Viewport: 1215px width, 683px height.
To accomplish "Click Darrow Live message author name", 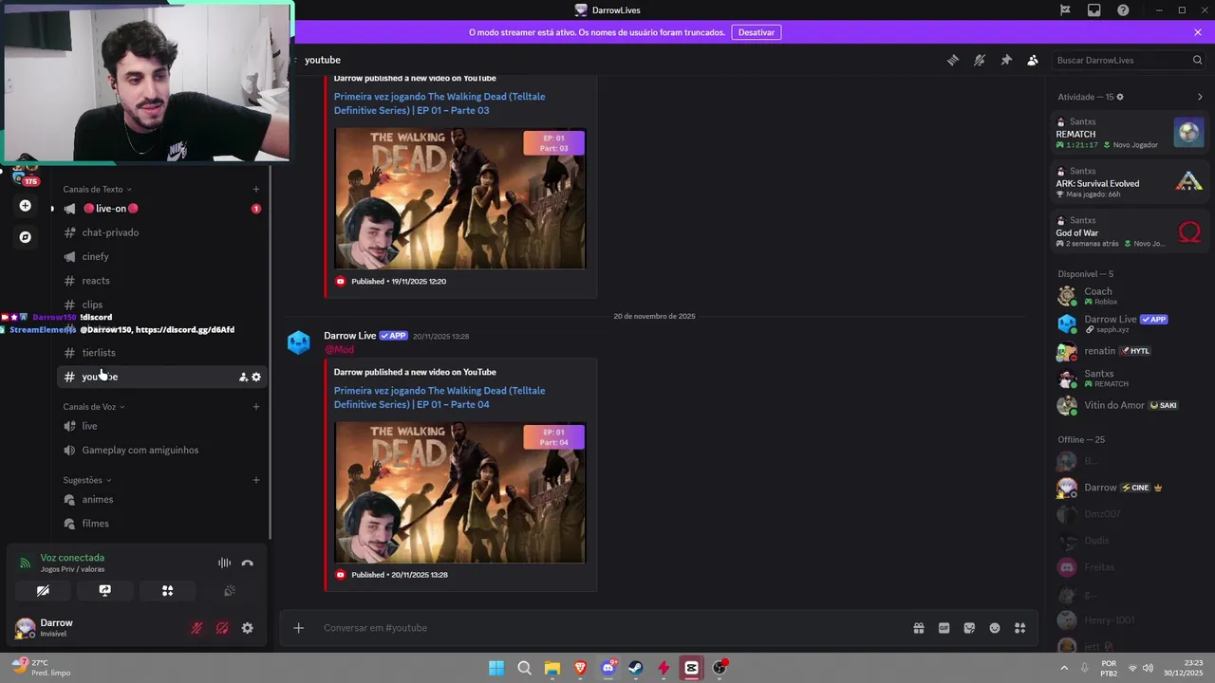I will [350, 336].
